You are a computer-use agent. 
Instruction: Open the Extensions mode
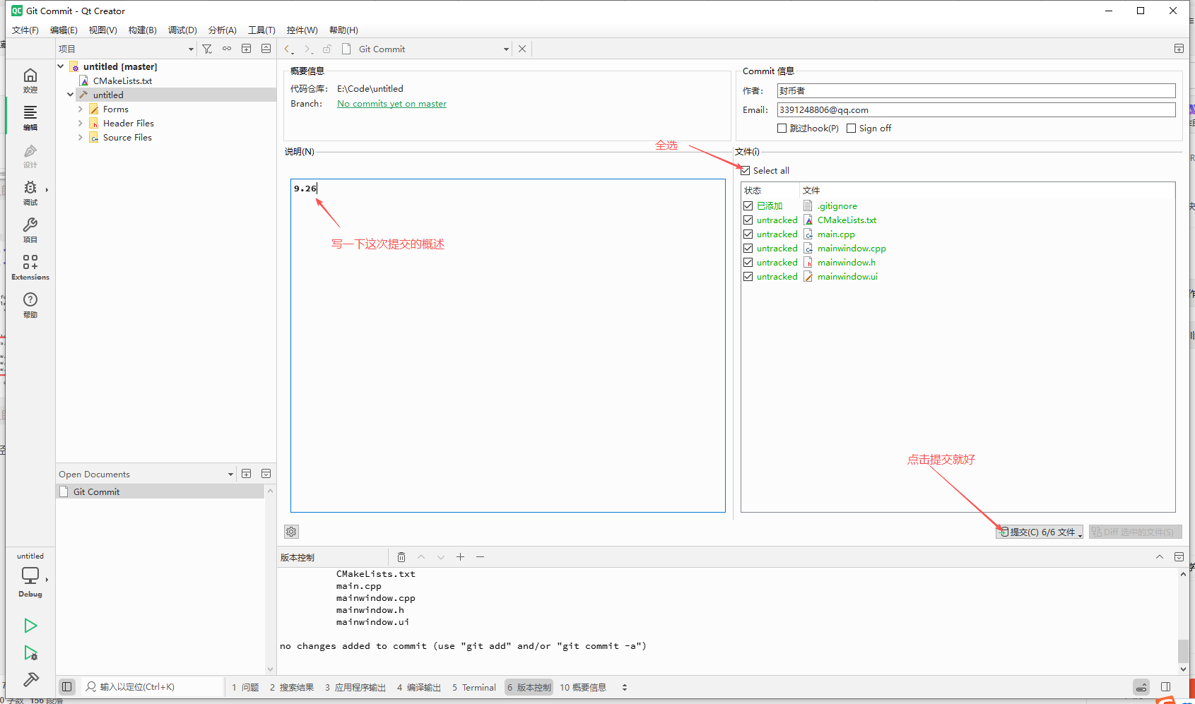(x=30, y=267)
